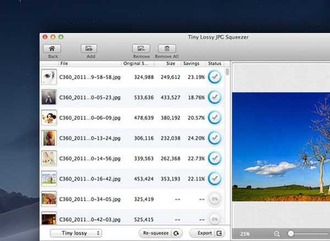
Task: Select file name C360_2011...0-16-42.jpg
Action: tap(90, 179)
